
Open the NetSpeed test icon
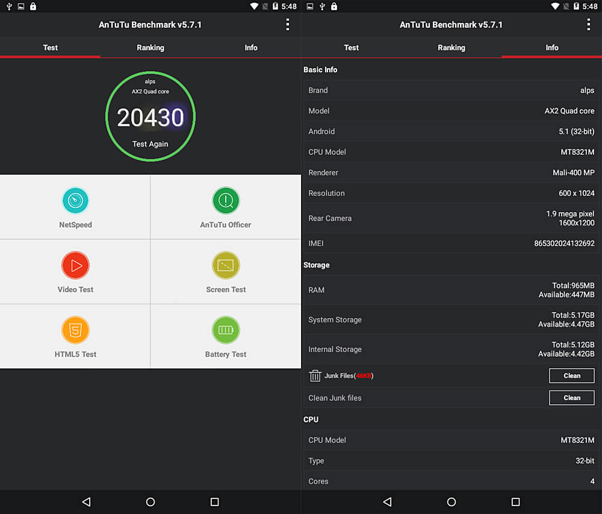point(75,201)
